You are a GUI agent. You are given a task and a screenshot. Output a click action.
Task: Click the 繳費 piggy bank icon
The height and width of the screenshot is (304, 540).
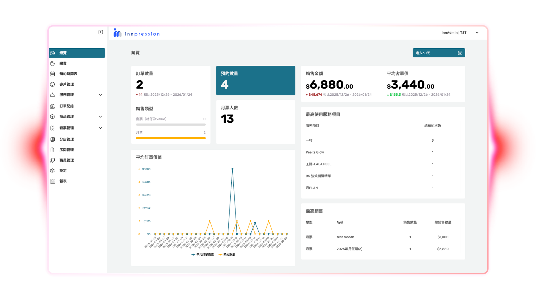tap(53, 63)
